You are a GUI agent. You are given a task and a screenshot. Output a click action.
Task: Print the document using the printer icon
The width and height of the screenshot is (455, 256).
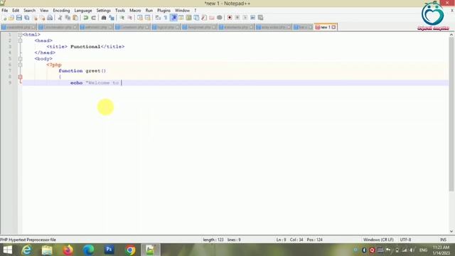pyautogui.click(x=50, y=18)
